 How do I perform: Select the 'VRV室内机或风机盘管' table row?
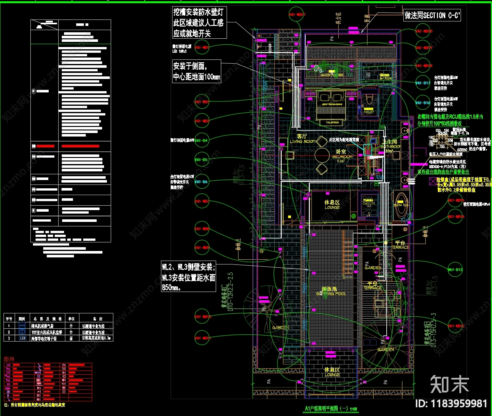(x=59, y=332)
